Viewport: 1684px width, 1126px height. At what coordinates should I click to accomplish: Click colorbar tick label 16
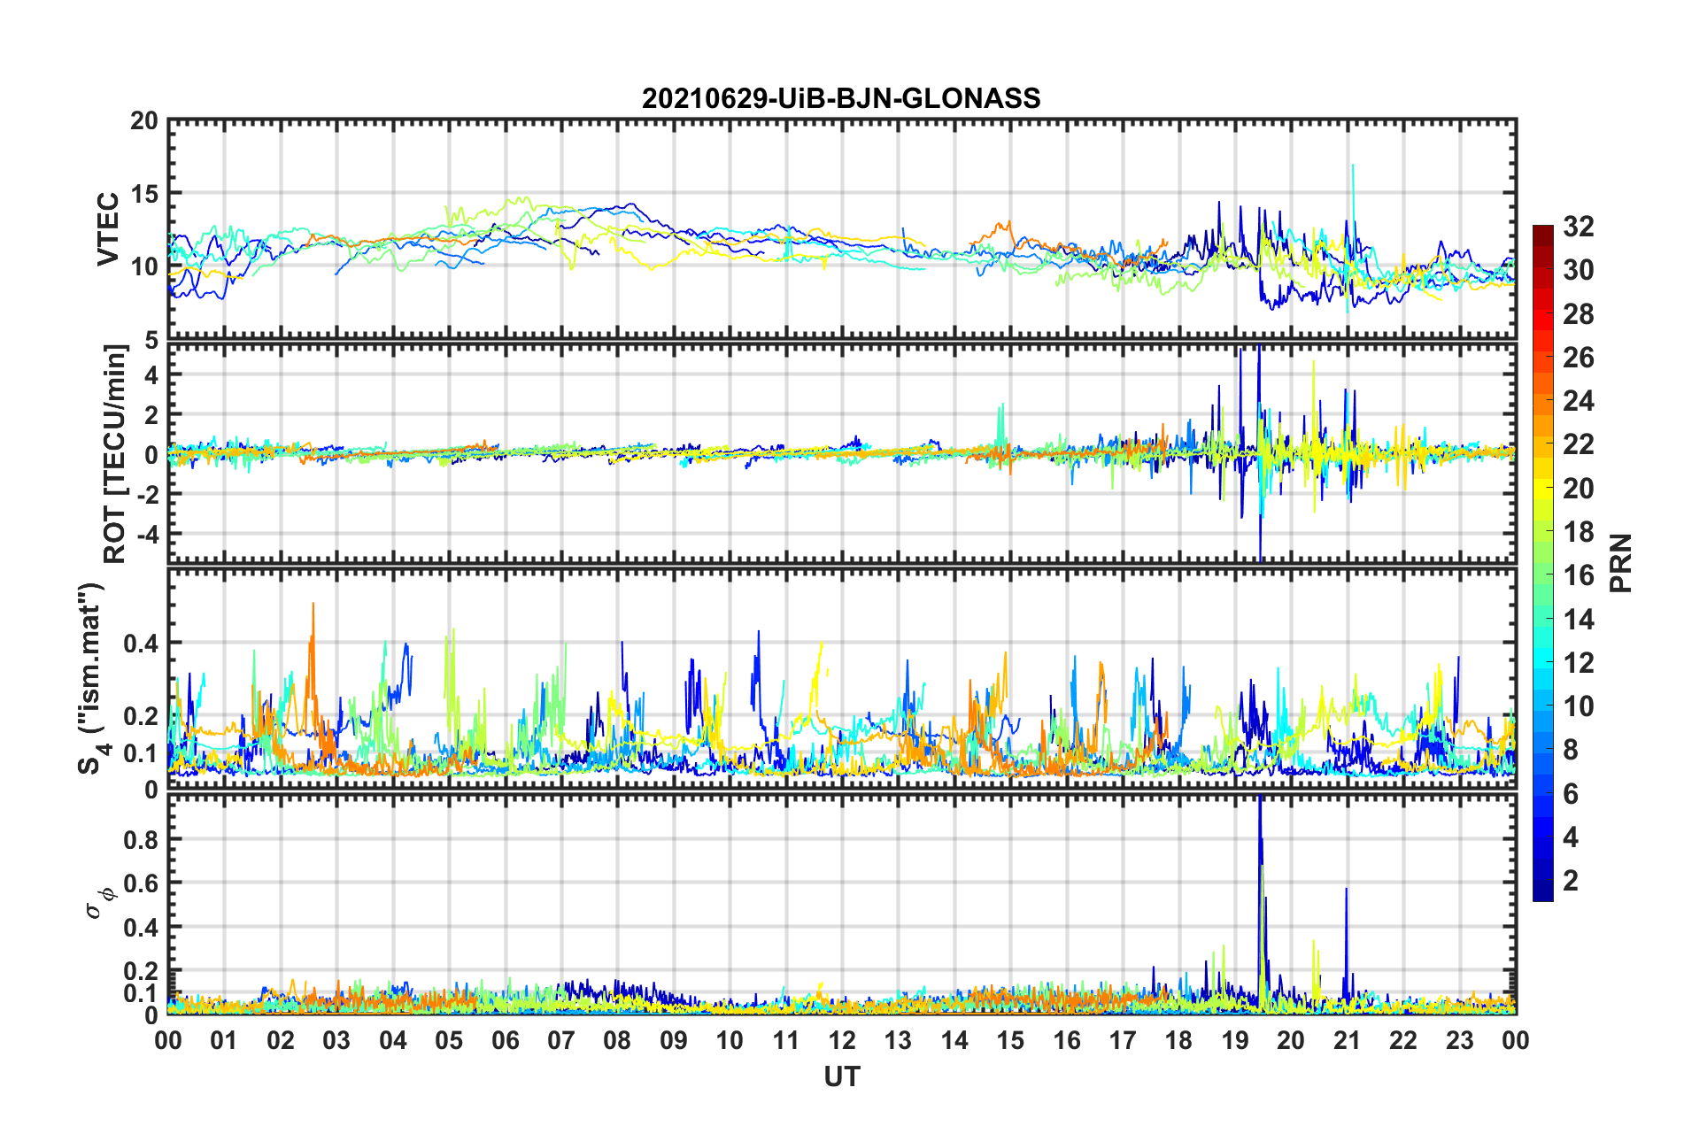click(x=1578, y=575)
